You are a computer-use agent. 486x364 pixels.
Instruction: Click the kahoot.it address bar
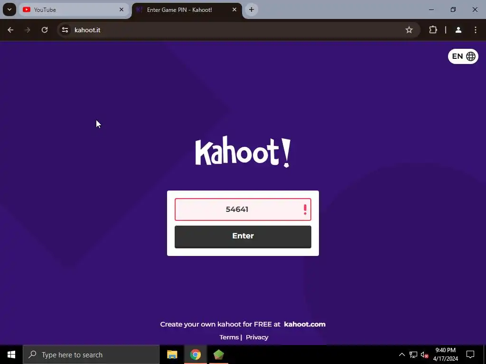point(239,30)
